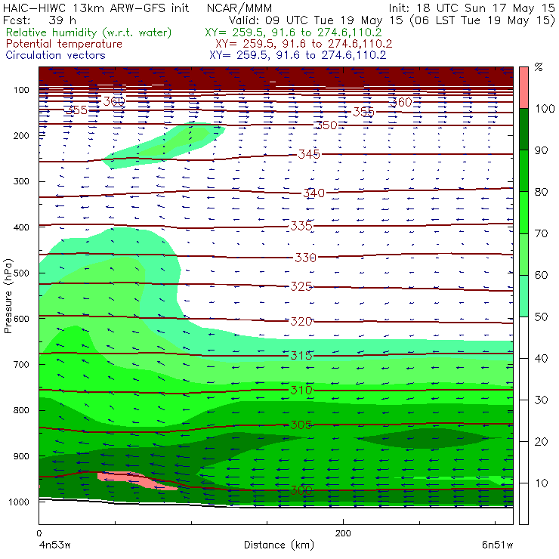The width and height of the screenshot is (559, 559).
Task: Click the "Fcst: 39 h" forecast text
Action: pyautogui.click(x=39, y=20)
